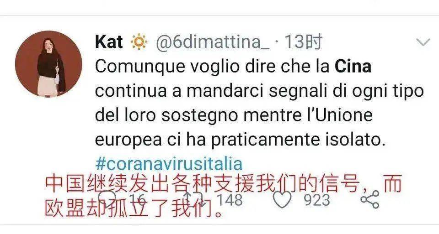
Task: Click the reply speech bubble icon
Action: [x=108, y=199]
